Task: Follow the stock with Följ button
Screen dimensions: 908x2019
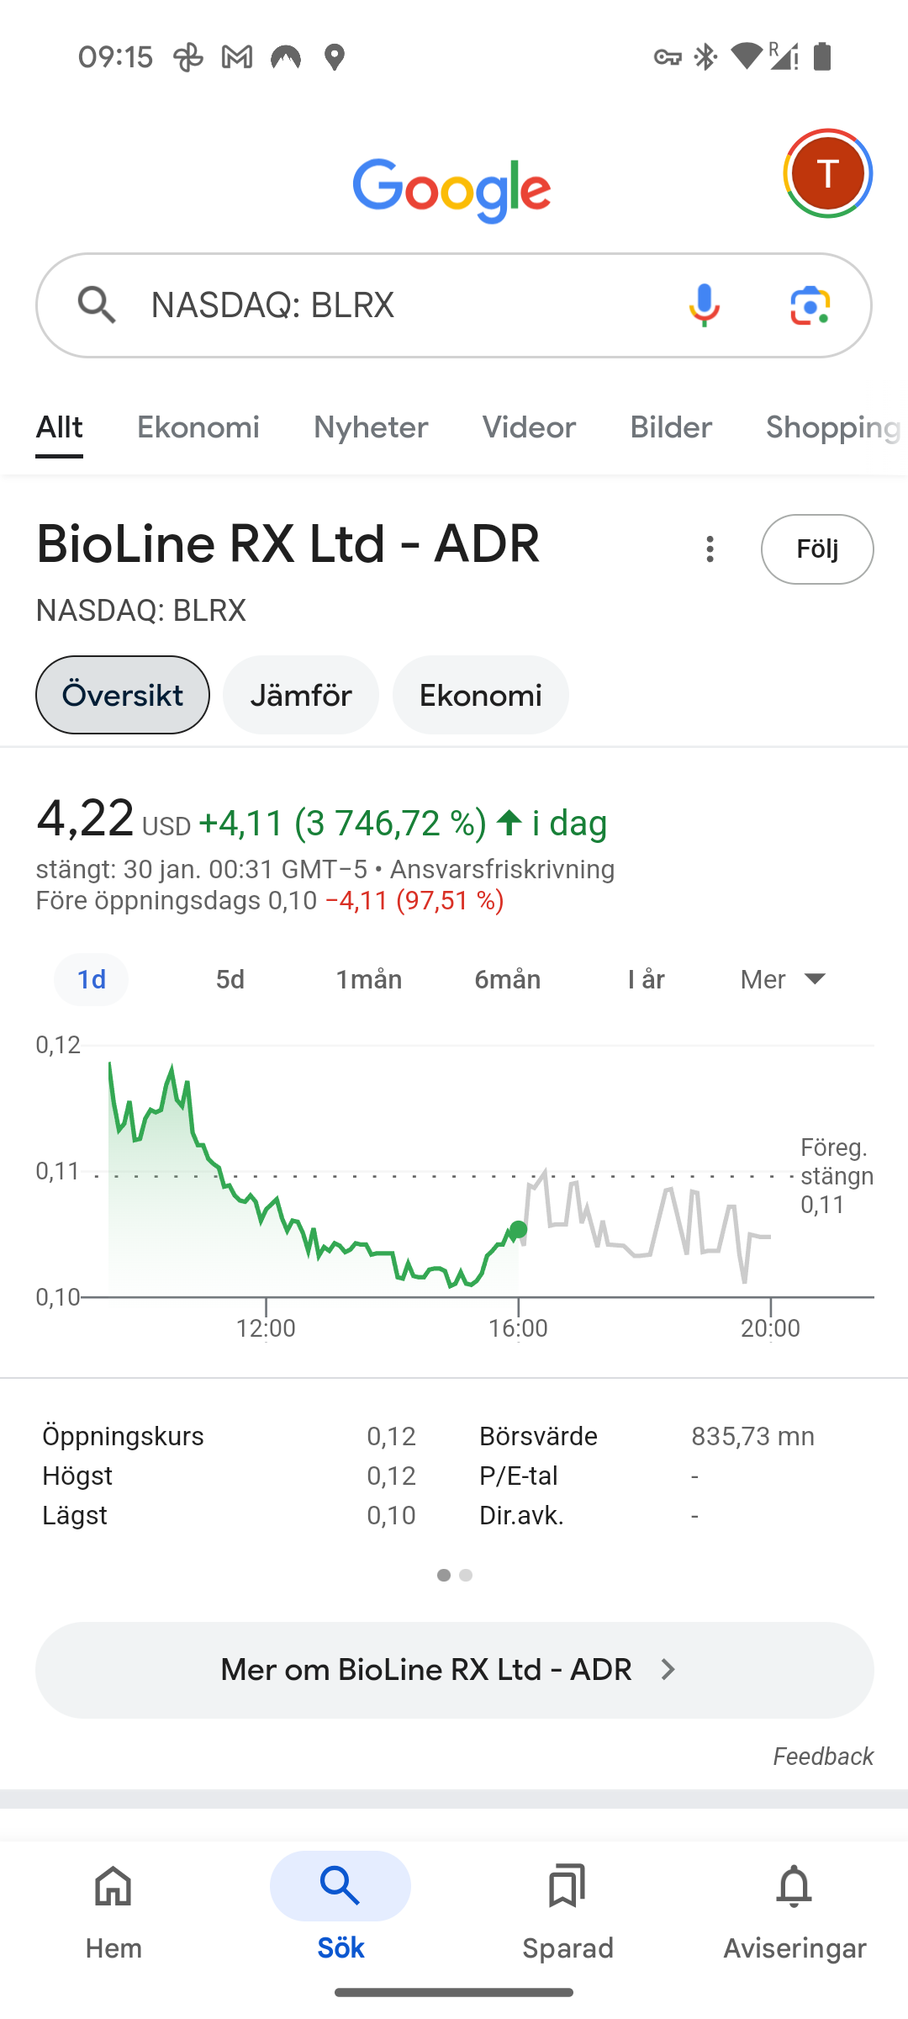Action: [x=817, y=549]
